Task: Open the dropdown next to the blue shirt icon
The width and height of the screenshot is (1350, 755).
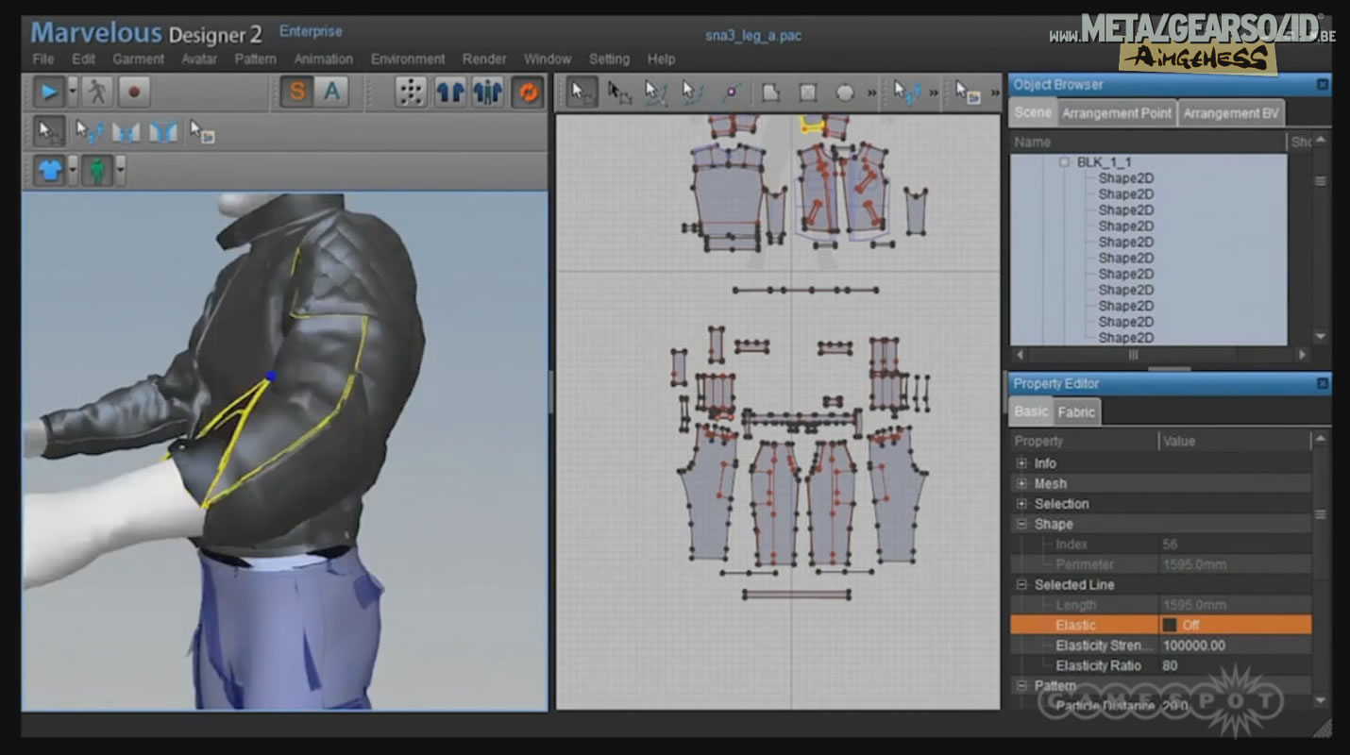Action: pos(73,171)
